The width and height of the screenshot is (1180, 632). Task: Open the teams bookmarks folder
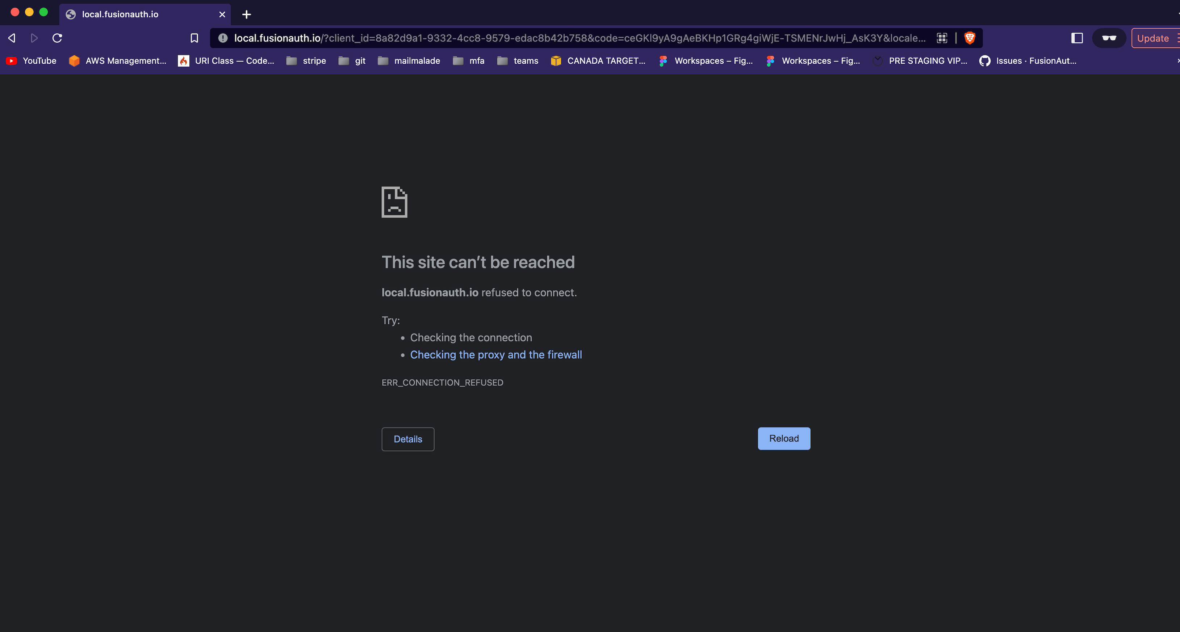[x=518, y=61]
